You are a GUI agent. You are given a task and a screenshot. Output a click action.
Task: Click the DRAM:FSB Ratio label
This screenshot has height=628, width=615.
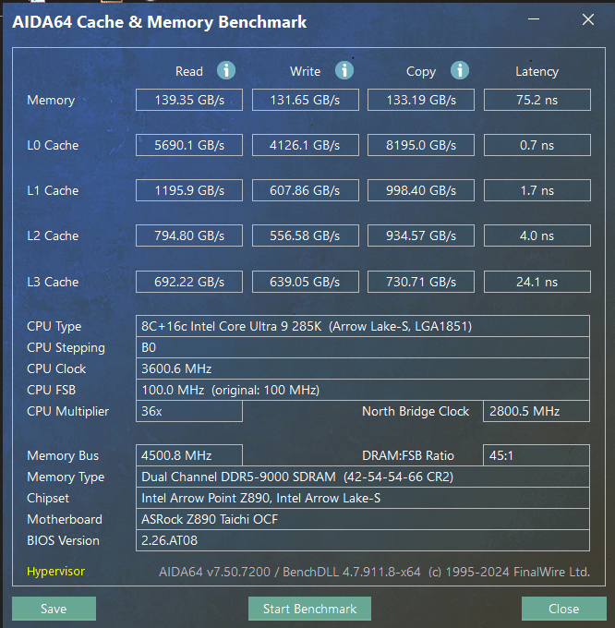pyautogui.click(x=407, y=455)
